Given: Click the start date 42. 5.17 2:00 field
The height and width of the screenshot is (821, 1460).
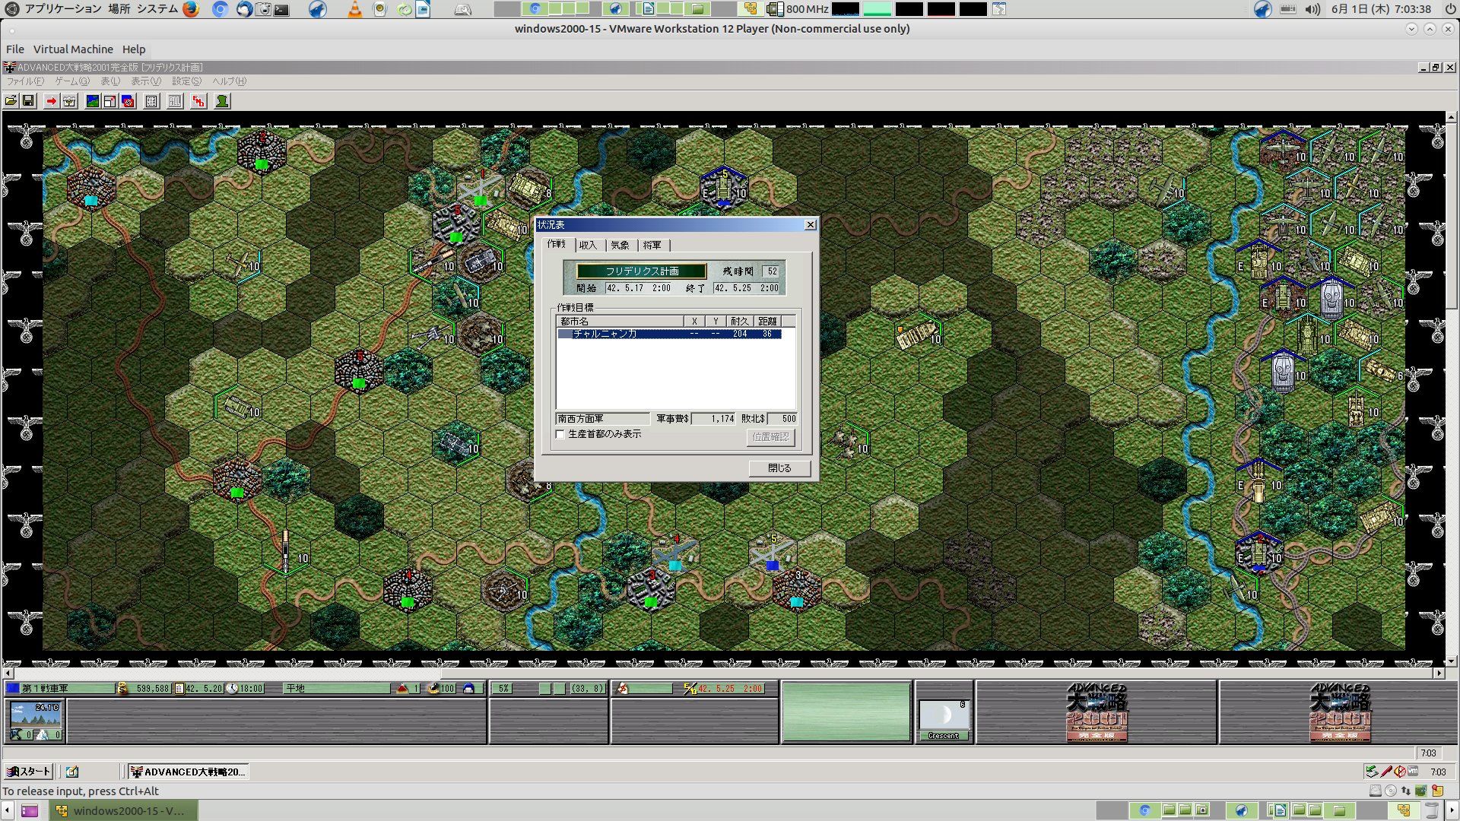Looking at the screenshot, I should (x=639, y=289).
